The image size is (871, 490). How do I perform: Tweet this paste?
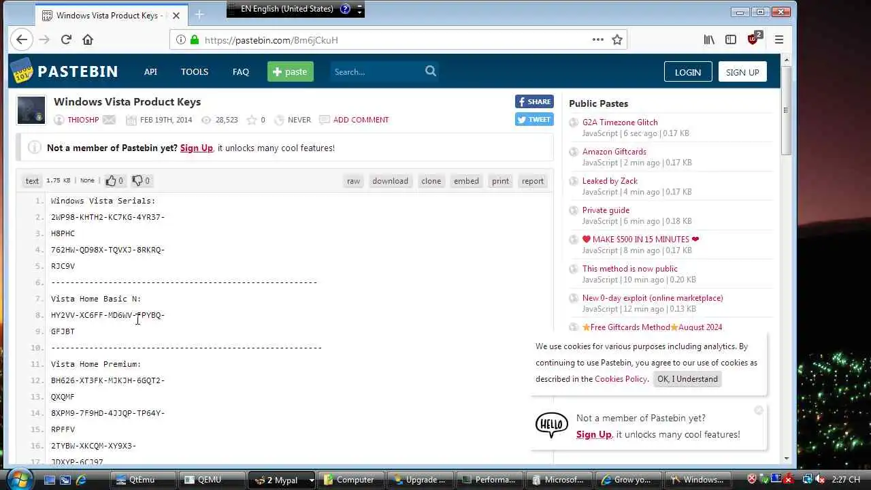[534, 119]
